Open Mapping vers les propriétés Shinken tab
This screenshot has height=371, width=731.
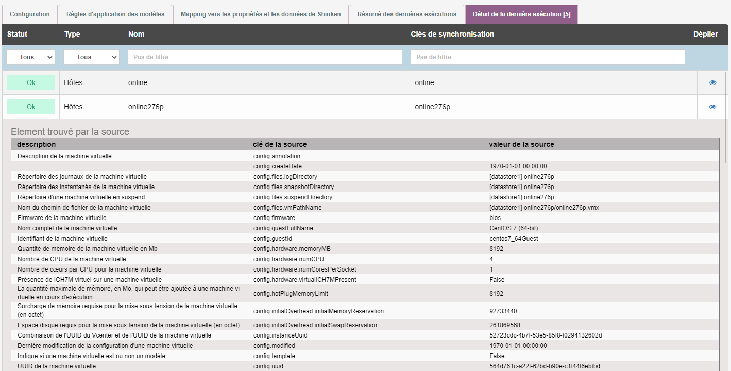pos(261,14)
